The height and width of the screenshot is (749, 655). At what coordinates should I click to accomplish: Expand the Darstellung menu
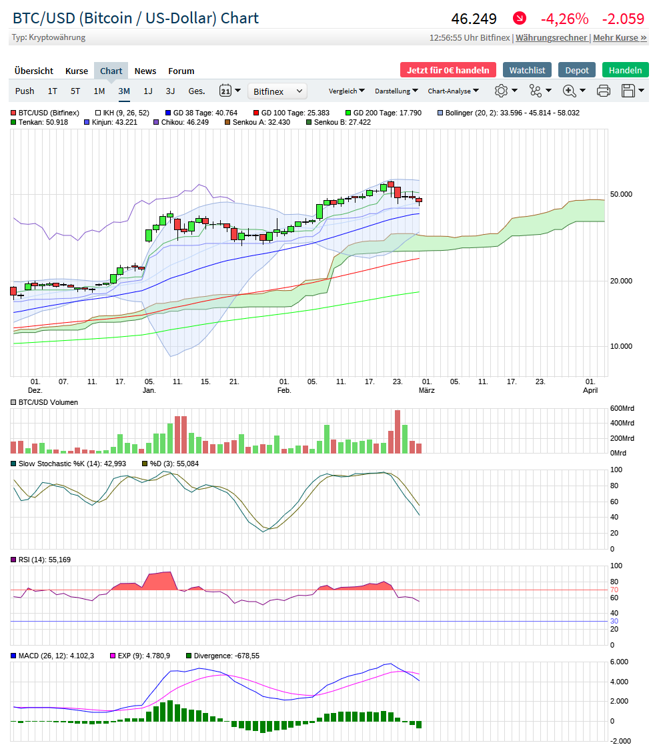tap(396, 91)
